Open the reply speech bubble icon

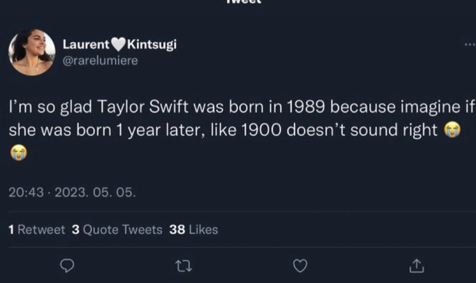pos(67,266)
